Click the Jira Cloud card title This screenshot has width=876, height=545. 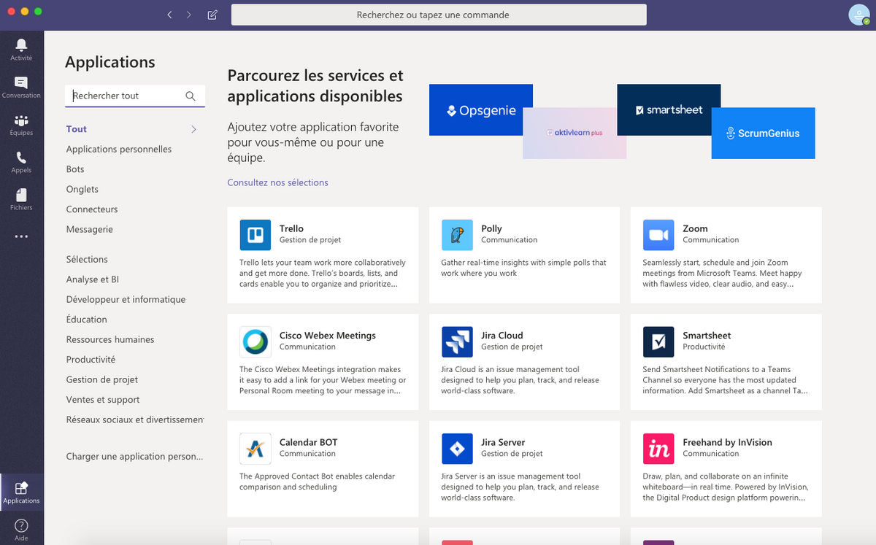[502, 336]
